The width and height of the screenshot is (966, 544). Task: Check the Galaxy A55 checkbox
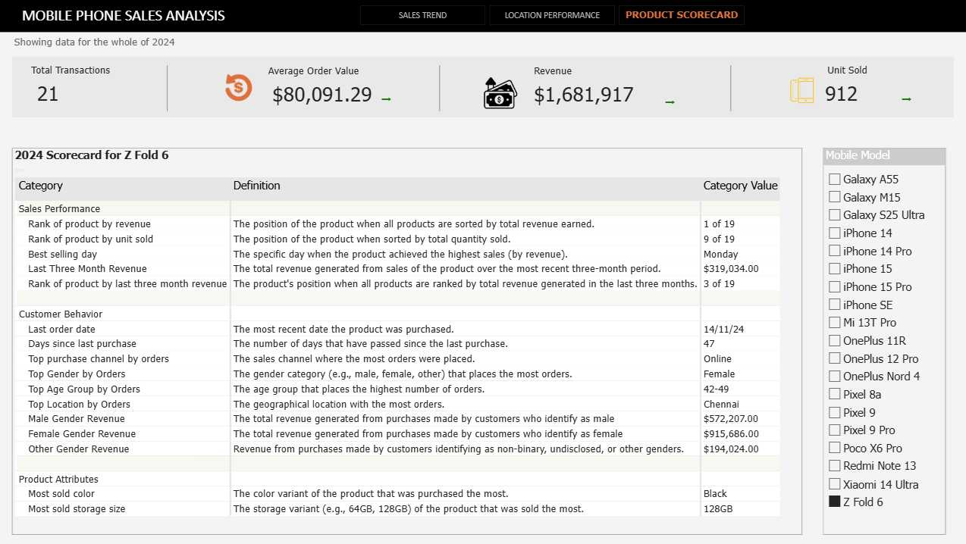tap(835, 180)
